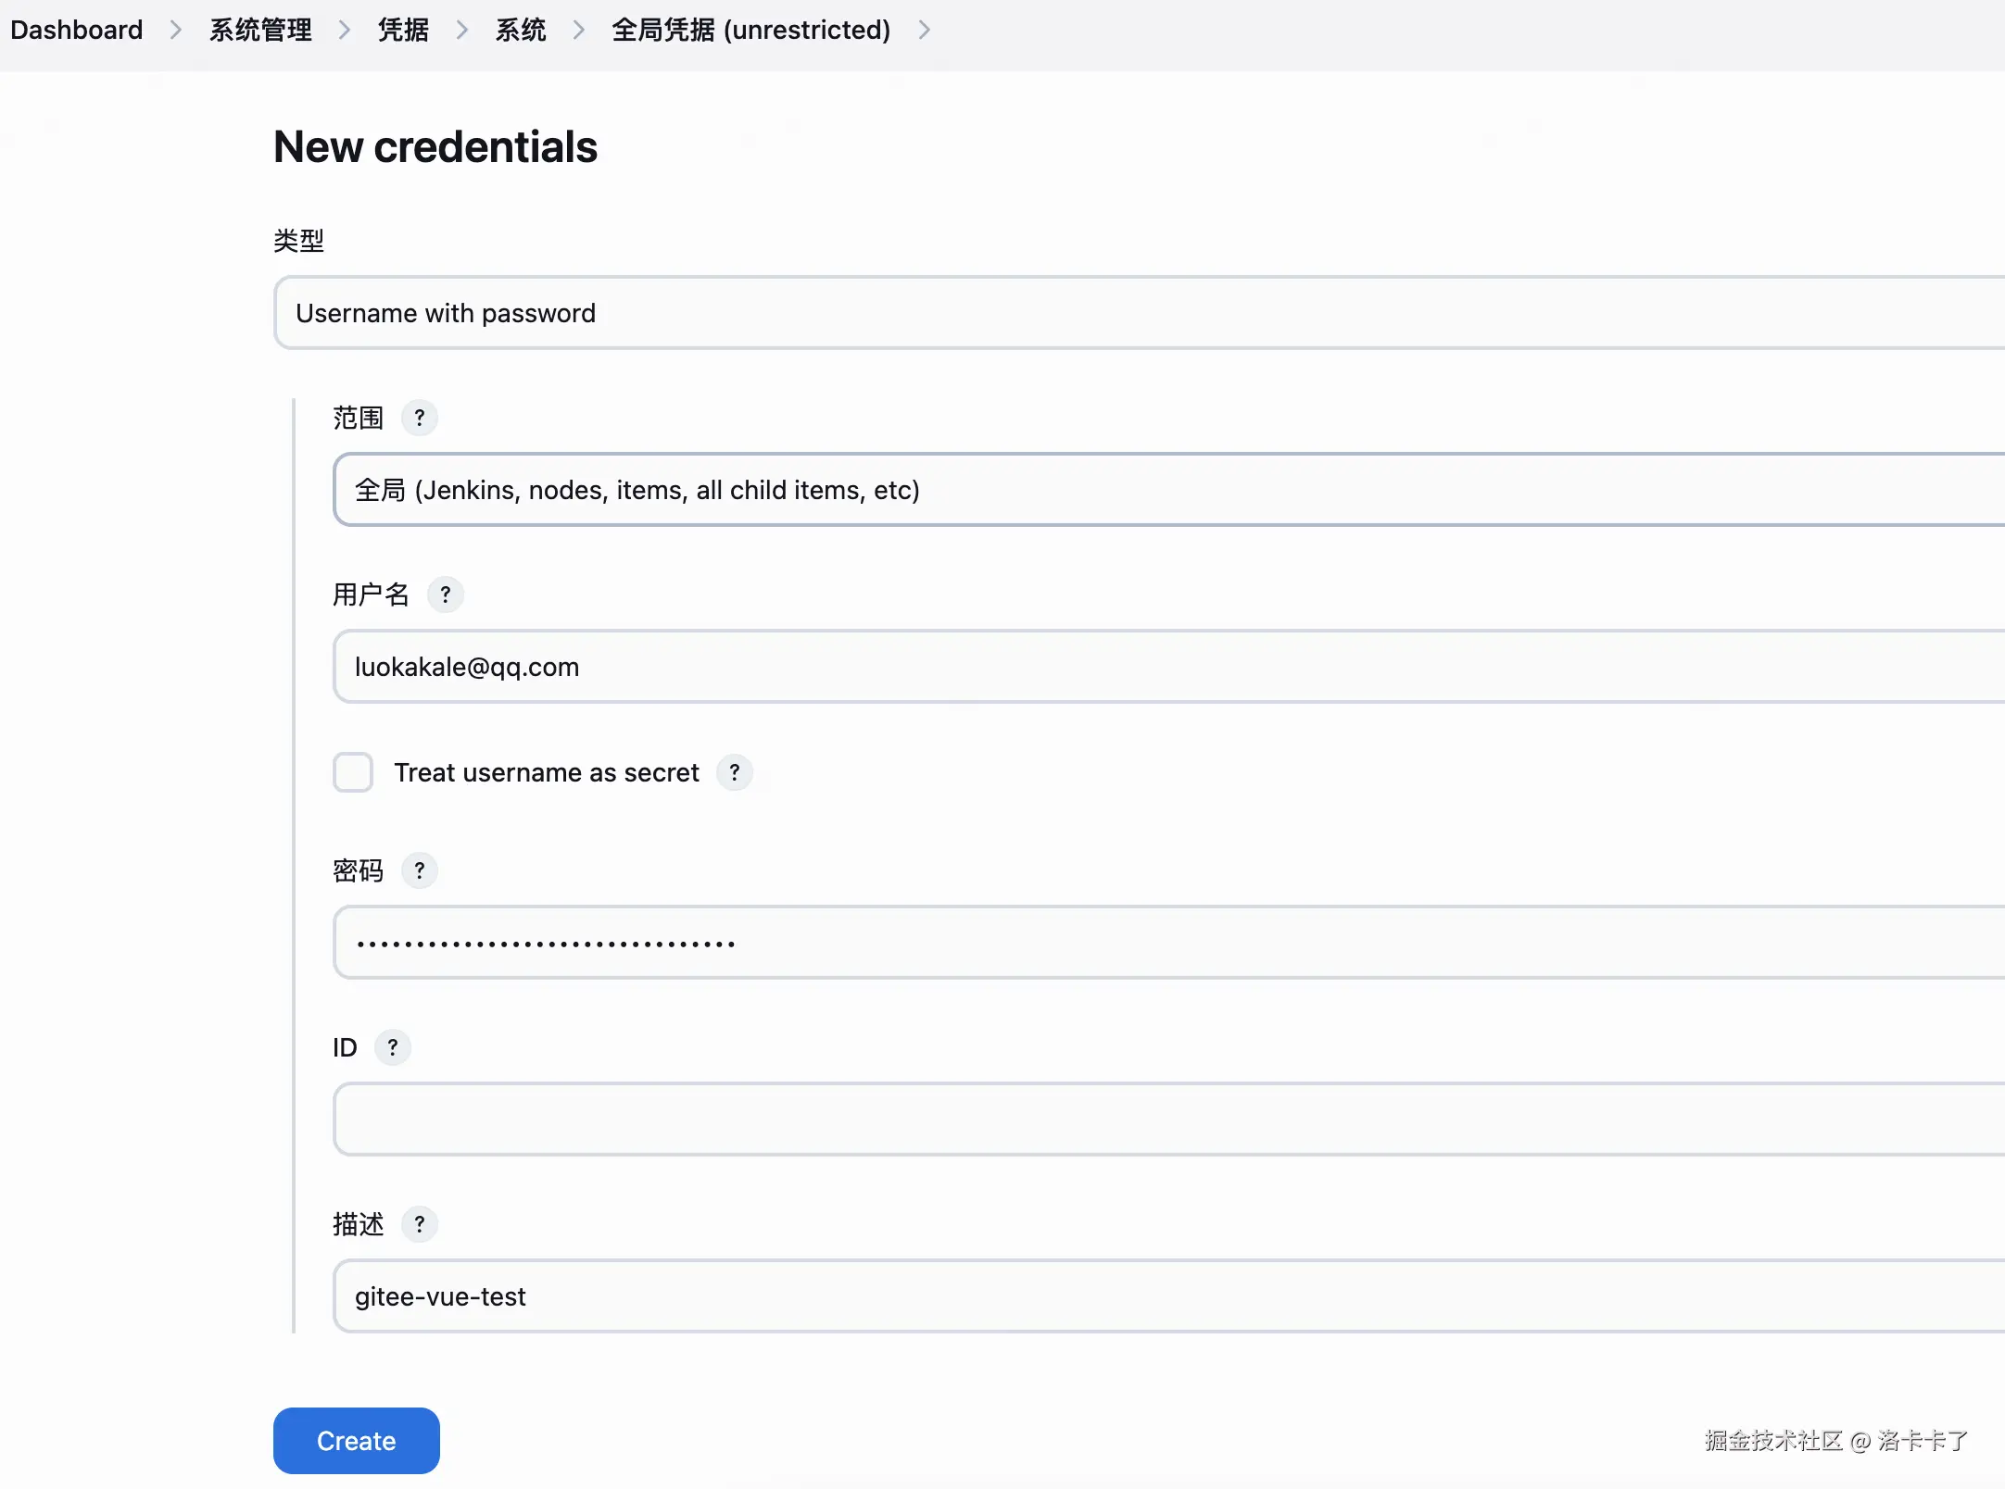Click help icon beside 用户名 label

click(x=446, y=594)
